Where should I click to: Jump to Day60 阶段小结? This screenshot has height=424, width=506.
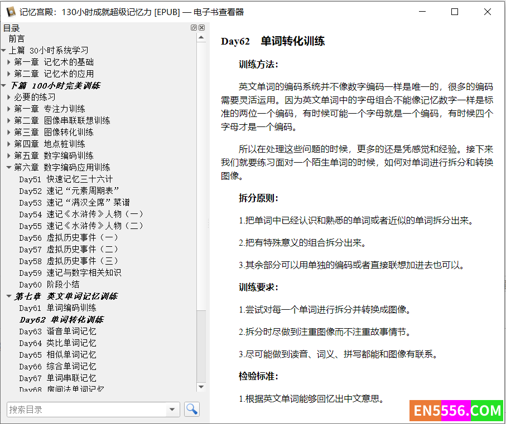(x=49, y=284)
